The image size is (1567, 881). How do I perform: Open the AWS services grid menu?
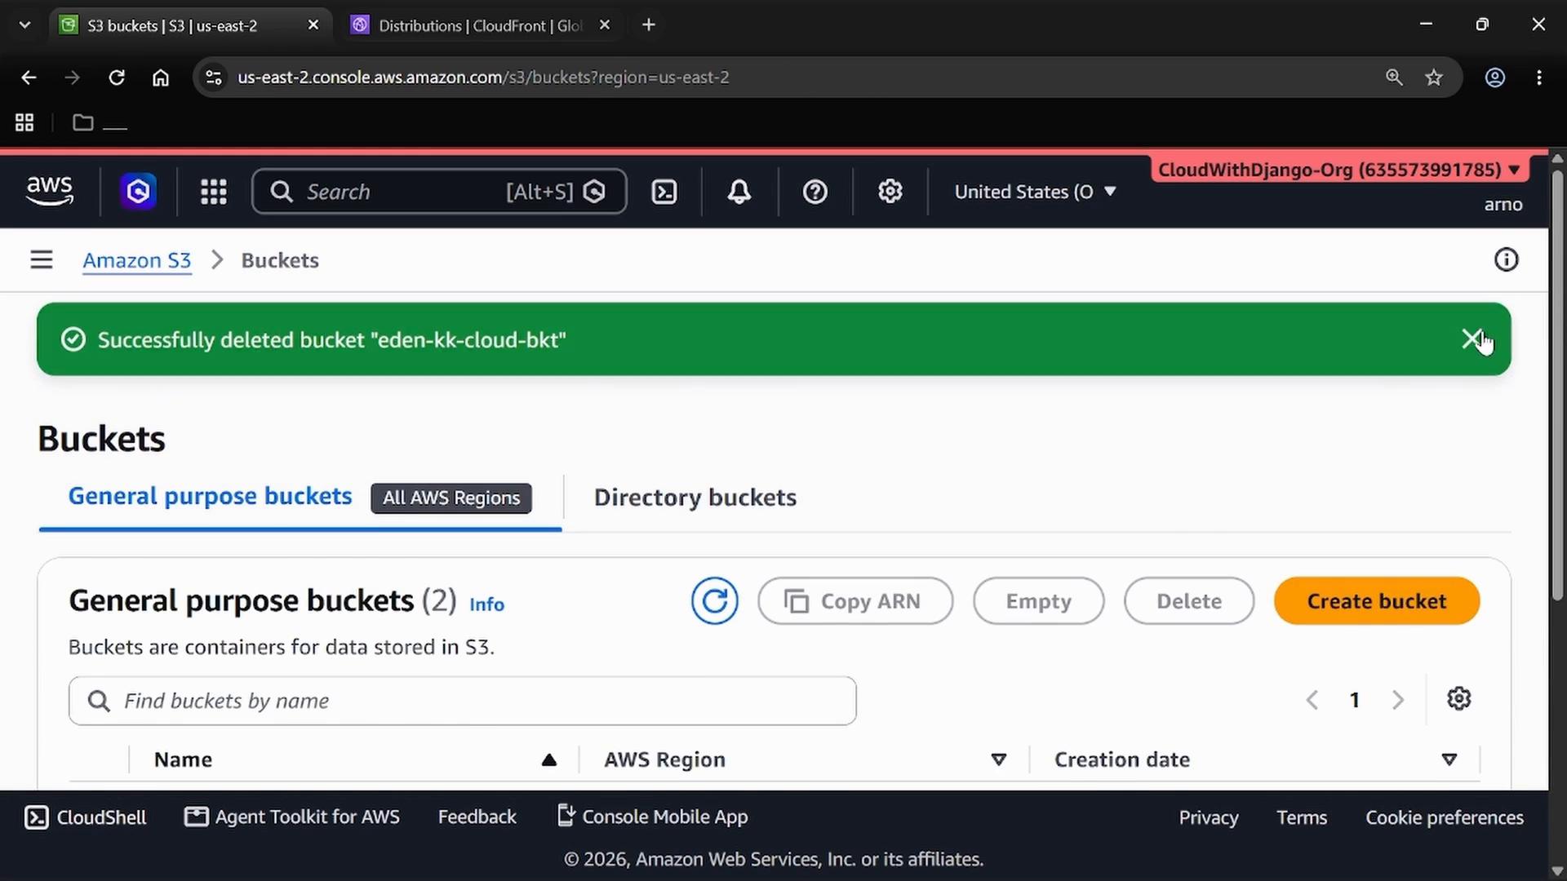point(214,192)
